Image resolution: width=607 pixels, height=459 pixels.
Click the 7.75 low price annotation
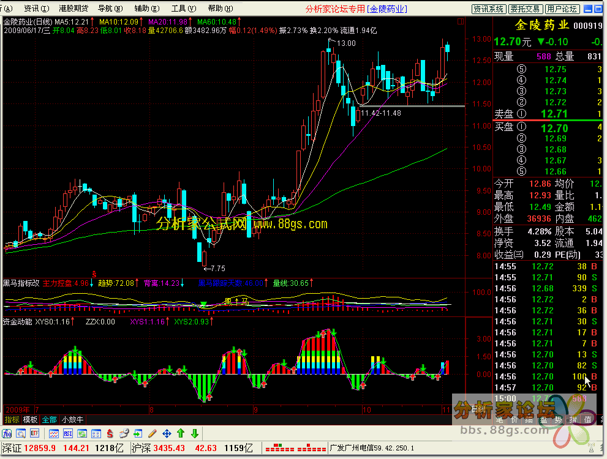(217, 269)
